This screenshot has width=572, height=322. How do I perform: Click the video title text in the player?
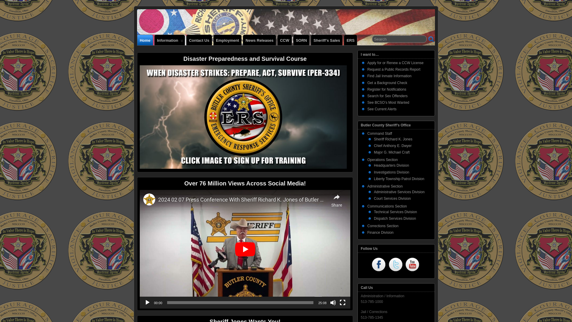[241, 200]
